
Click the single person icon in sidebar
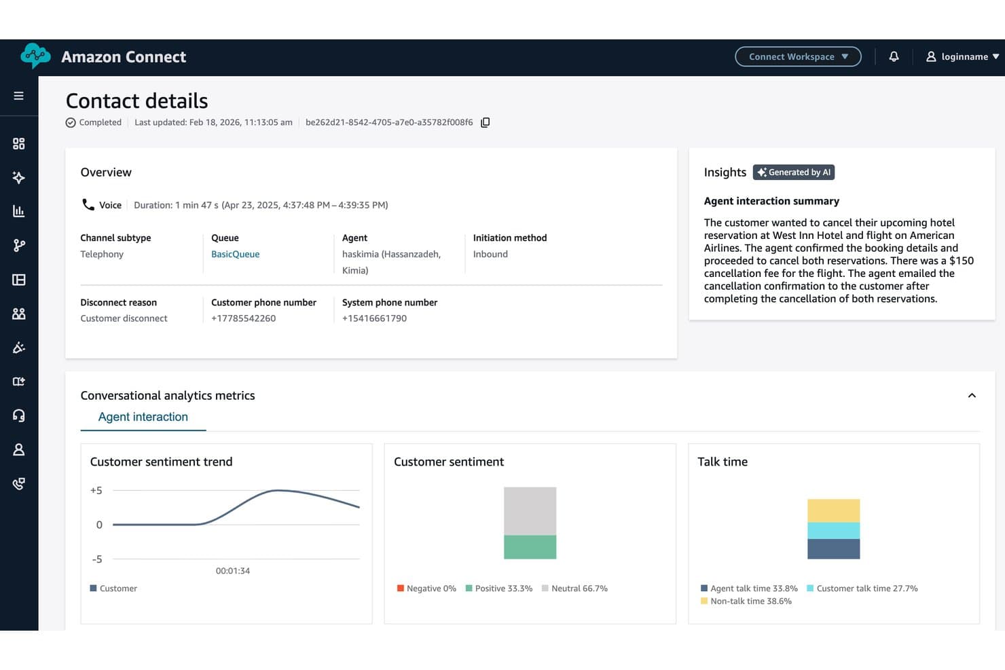pyautogui.click(x=18, y=449)
